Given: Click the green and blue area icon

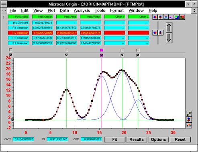Looking at the screenshot, I should (177, 17).
